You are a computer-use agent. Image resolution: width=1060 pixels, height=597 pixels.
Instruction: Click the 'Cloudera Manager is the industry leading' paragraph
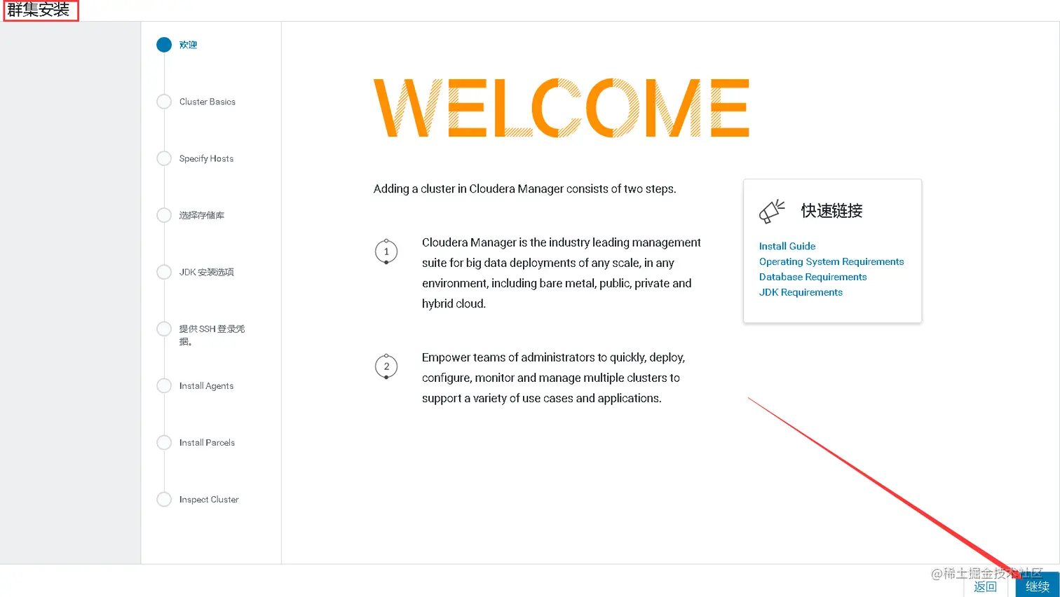point(561,273)
